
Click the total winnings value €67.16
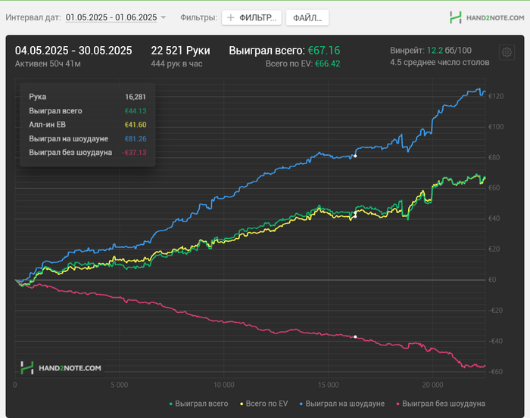(x=324, y=51)
